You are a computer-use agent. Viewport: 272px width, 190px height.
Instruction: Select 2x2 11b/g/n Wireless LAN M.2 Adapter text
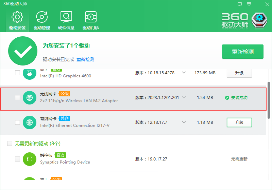click(x=79, y=101)
